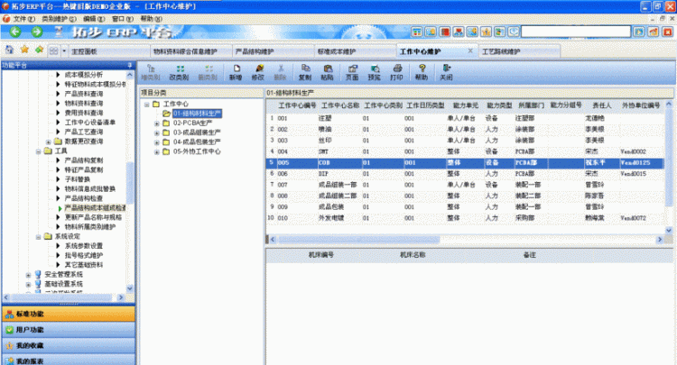The width and height of the screenshot is (677, 365).
Task: Select the table row 010 外发电镀
Action: (x=465, y=218)
